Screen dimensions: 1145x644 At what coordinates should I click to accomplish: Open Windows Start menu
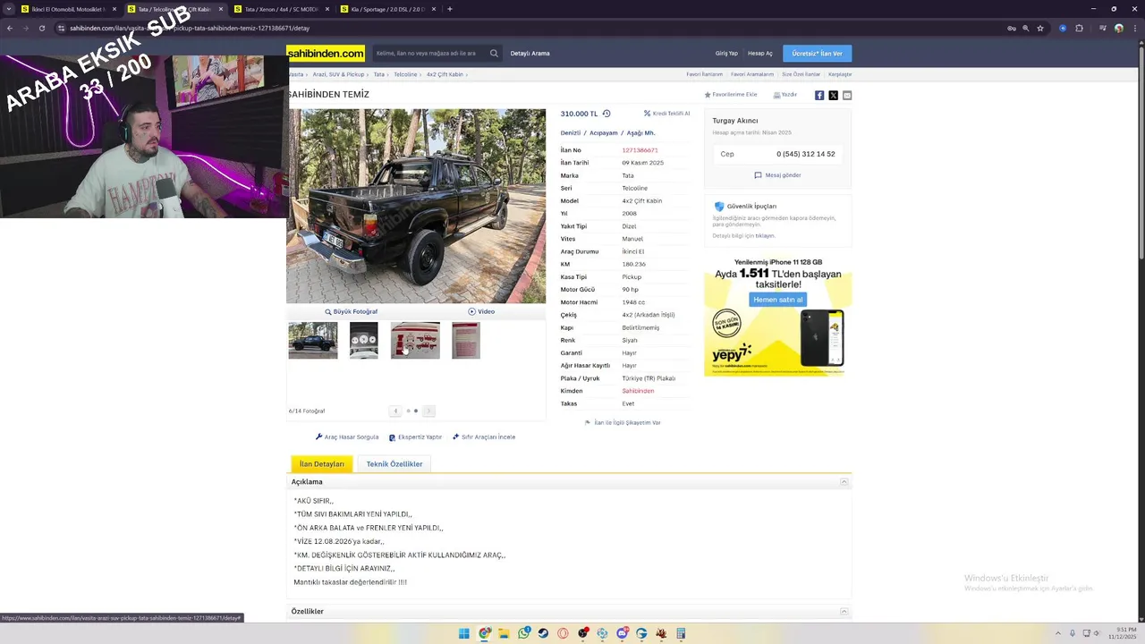tap(463, 633)
